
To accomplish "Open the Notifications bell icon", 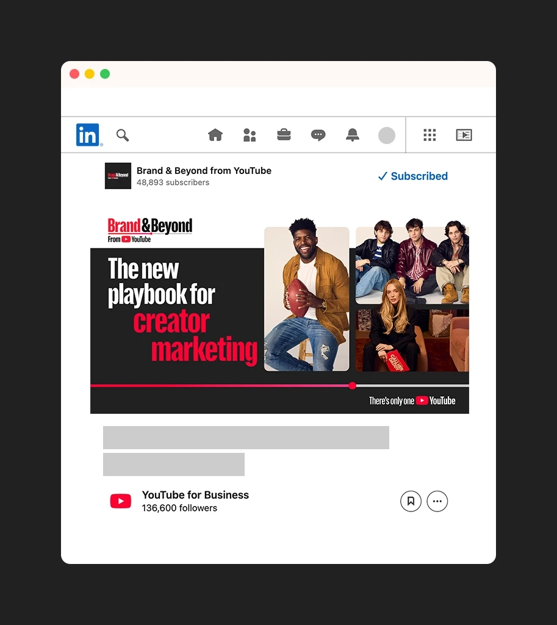I will coord(352,135).
